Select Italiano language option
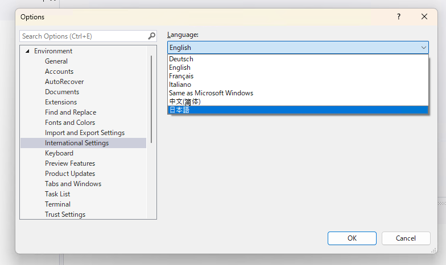Image resolution: width=446 pixels, height=265 pixels. click(180, 85)
